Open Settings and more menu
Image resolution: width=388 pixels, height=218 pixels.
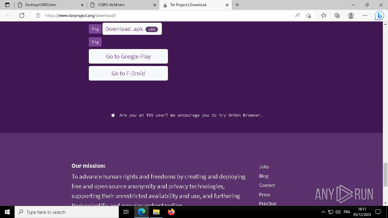[365, 15]
